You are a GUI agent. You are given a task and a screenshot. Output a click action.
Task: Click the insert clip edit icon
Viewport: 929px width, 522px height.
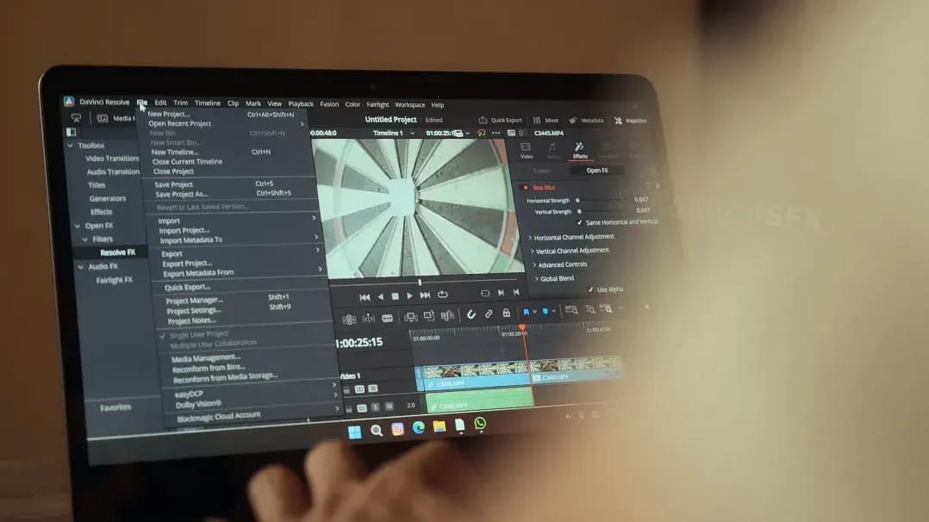410,317
